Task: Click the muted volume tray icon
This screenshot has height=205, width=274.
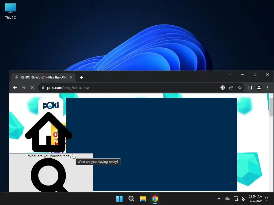Action: pos(243,199)
